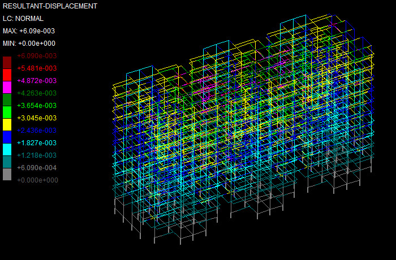Click the bright red legend color swatch
This screenshot has height=260, width=396.
tap(7, 75)
